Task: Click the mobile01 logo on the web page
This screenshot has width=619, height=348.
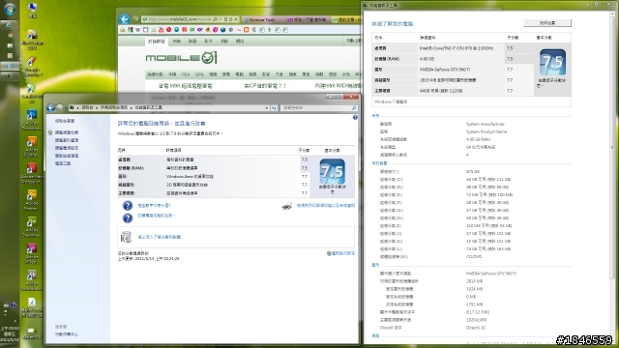Action: coord(181,58)
